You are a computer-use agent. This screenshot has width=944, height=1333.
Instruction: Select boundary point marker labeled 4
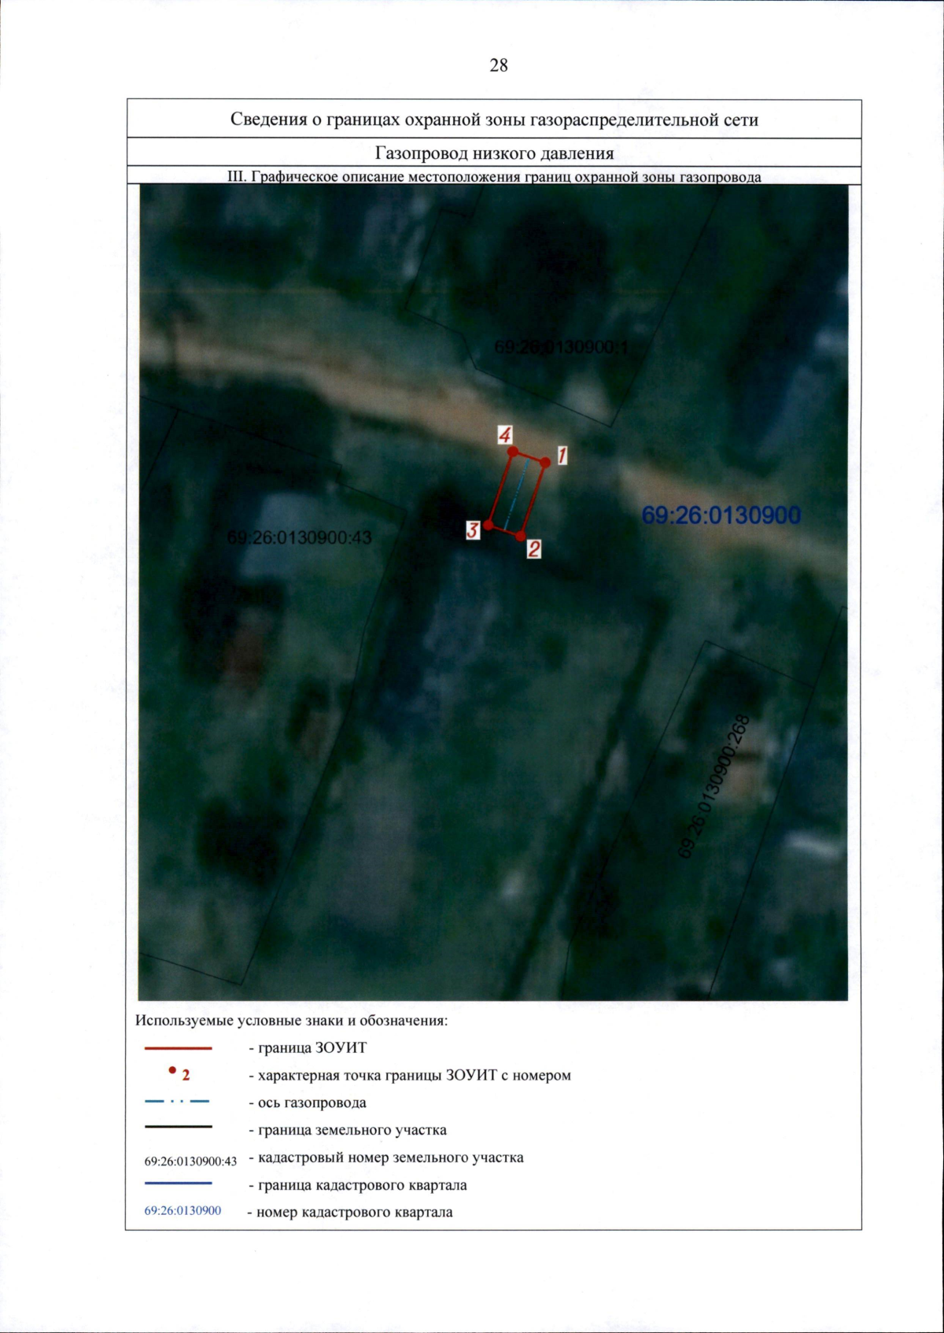513,451
